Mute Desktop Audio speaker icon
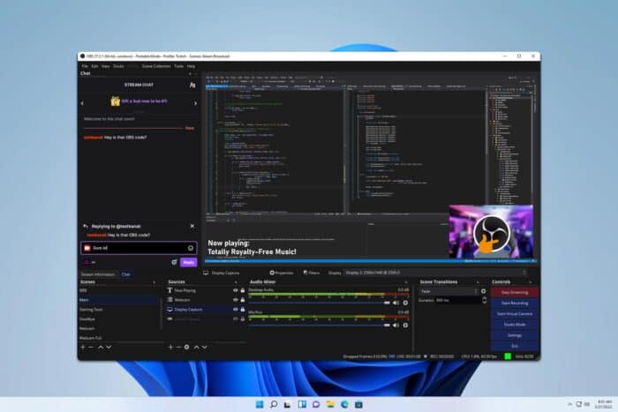The height and width of the screenshot is (412, 618). pyautogui.click(x=396, y=303)
